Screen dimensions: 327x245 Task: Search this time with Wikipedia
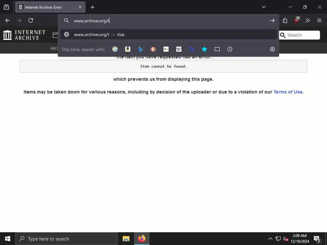[x=179, y=49]
